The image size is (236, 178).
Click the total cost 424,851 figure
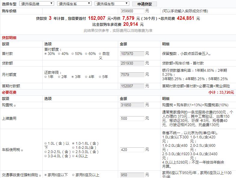185,18
